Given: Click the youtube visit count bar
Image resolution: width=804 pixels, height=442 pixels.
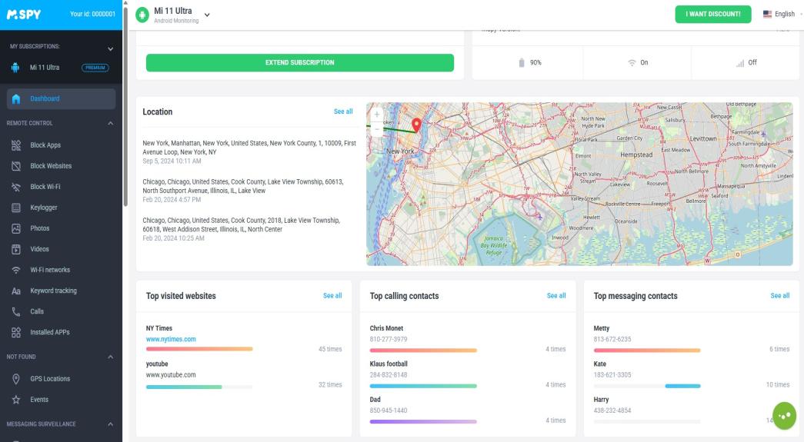Looking at the screenshot, I should 199,387.
